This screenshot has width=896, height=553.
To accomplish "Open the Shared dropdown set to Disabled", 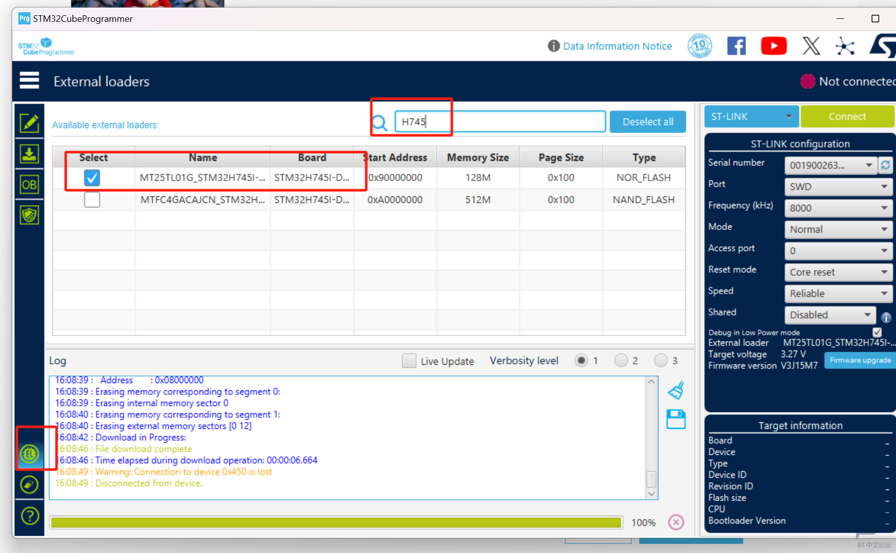I will [x=830, y=315].
